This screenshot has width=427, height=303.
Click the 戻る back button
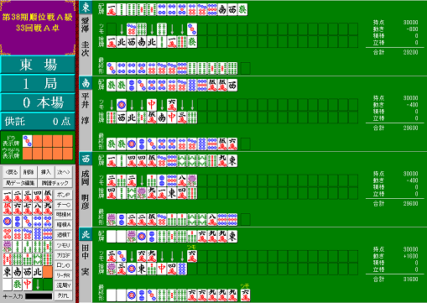(x=12, y=172)
